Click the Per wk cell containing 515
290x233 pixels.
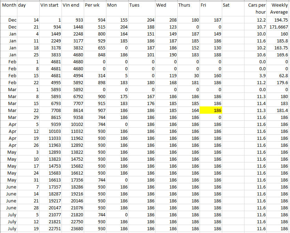click(95, 27)
